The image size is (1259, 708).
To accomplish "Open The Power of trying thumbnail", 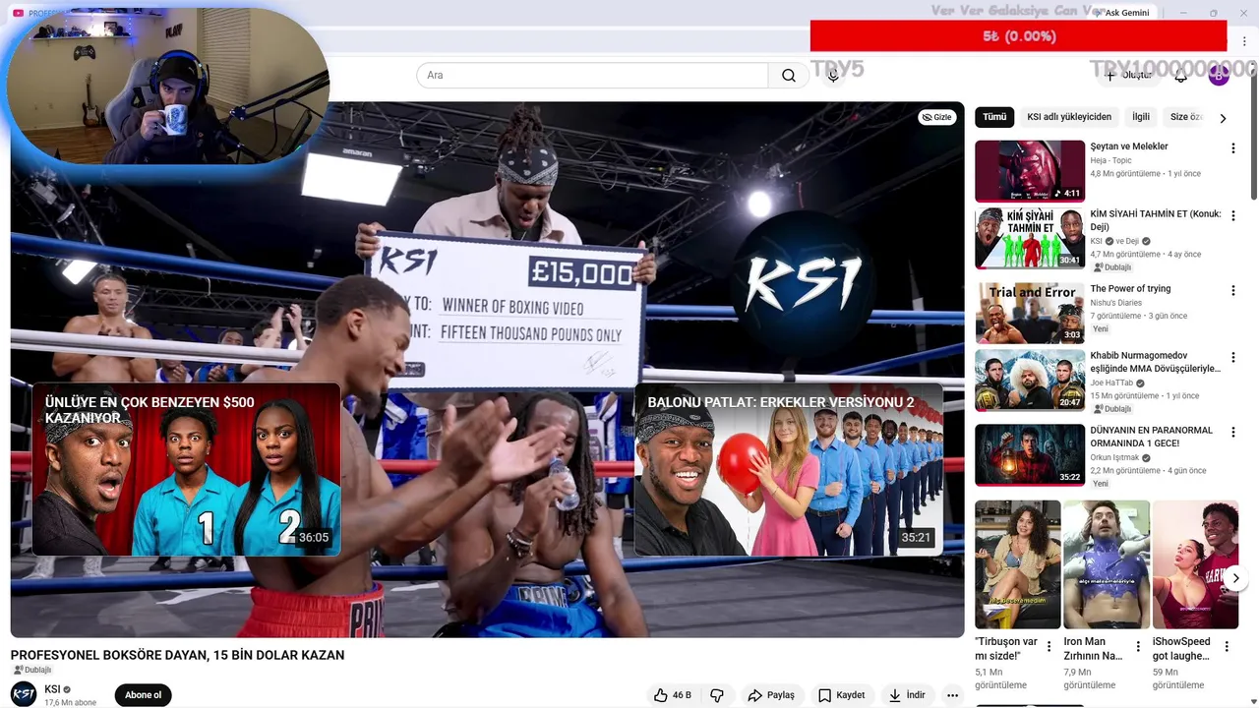I will click(x=1030, y=313).
